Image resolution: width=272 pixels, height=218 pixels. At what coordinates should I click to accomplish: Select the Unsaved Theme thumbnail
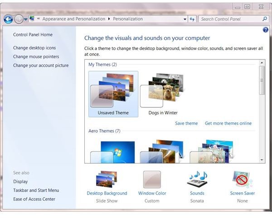pos(113,94)
